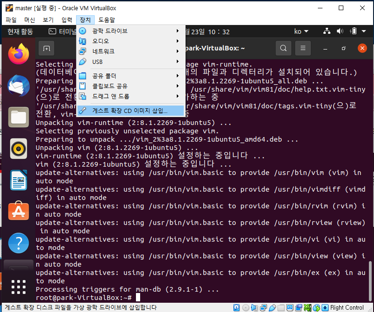Click the 현재 활동 activities button
The width and height of the screenshot is (374, 312).
click(x=20, y=31)
